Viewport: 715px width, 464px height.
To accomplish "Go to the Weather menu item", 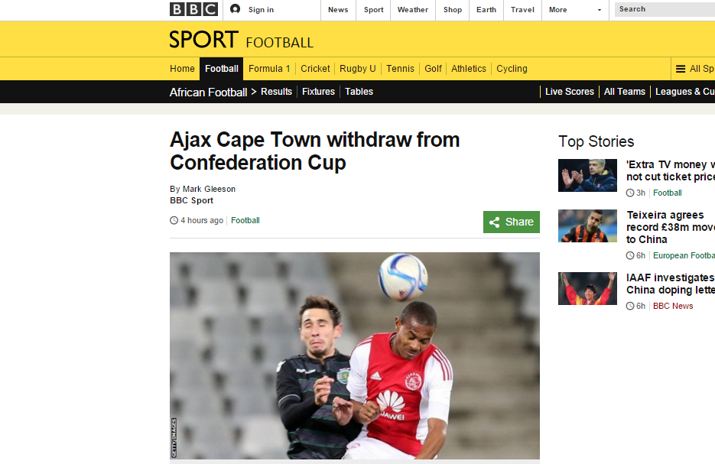I will tap(413, 10).
